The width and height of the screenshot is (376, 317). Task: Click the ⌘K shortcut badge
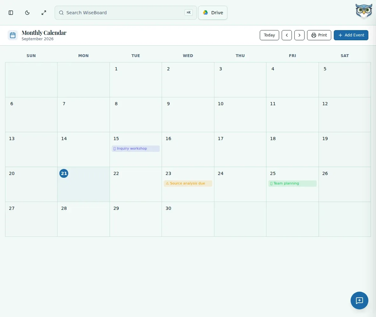[189, 13]
